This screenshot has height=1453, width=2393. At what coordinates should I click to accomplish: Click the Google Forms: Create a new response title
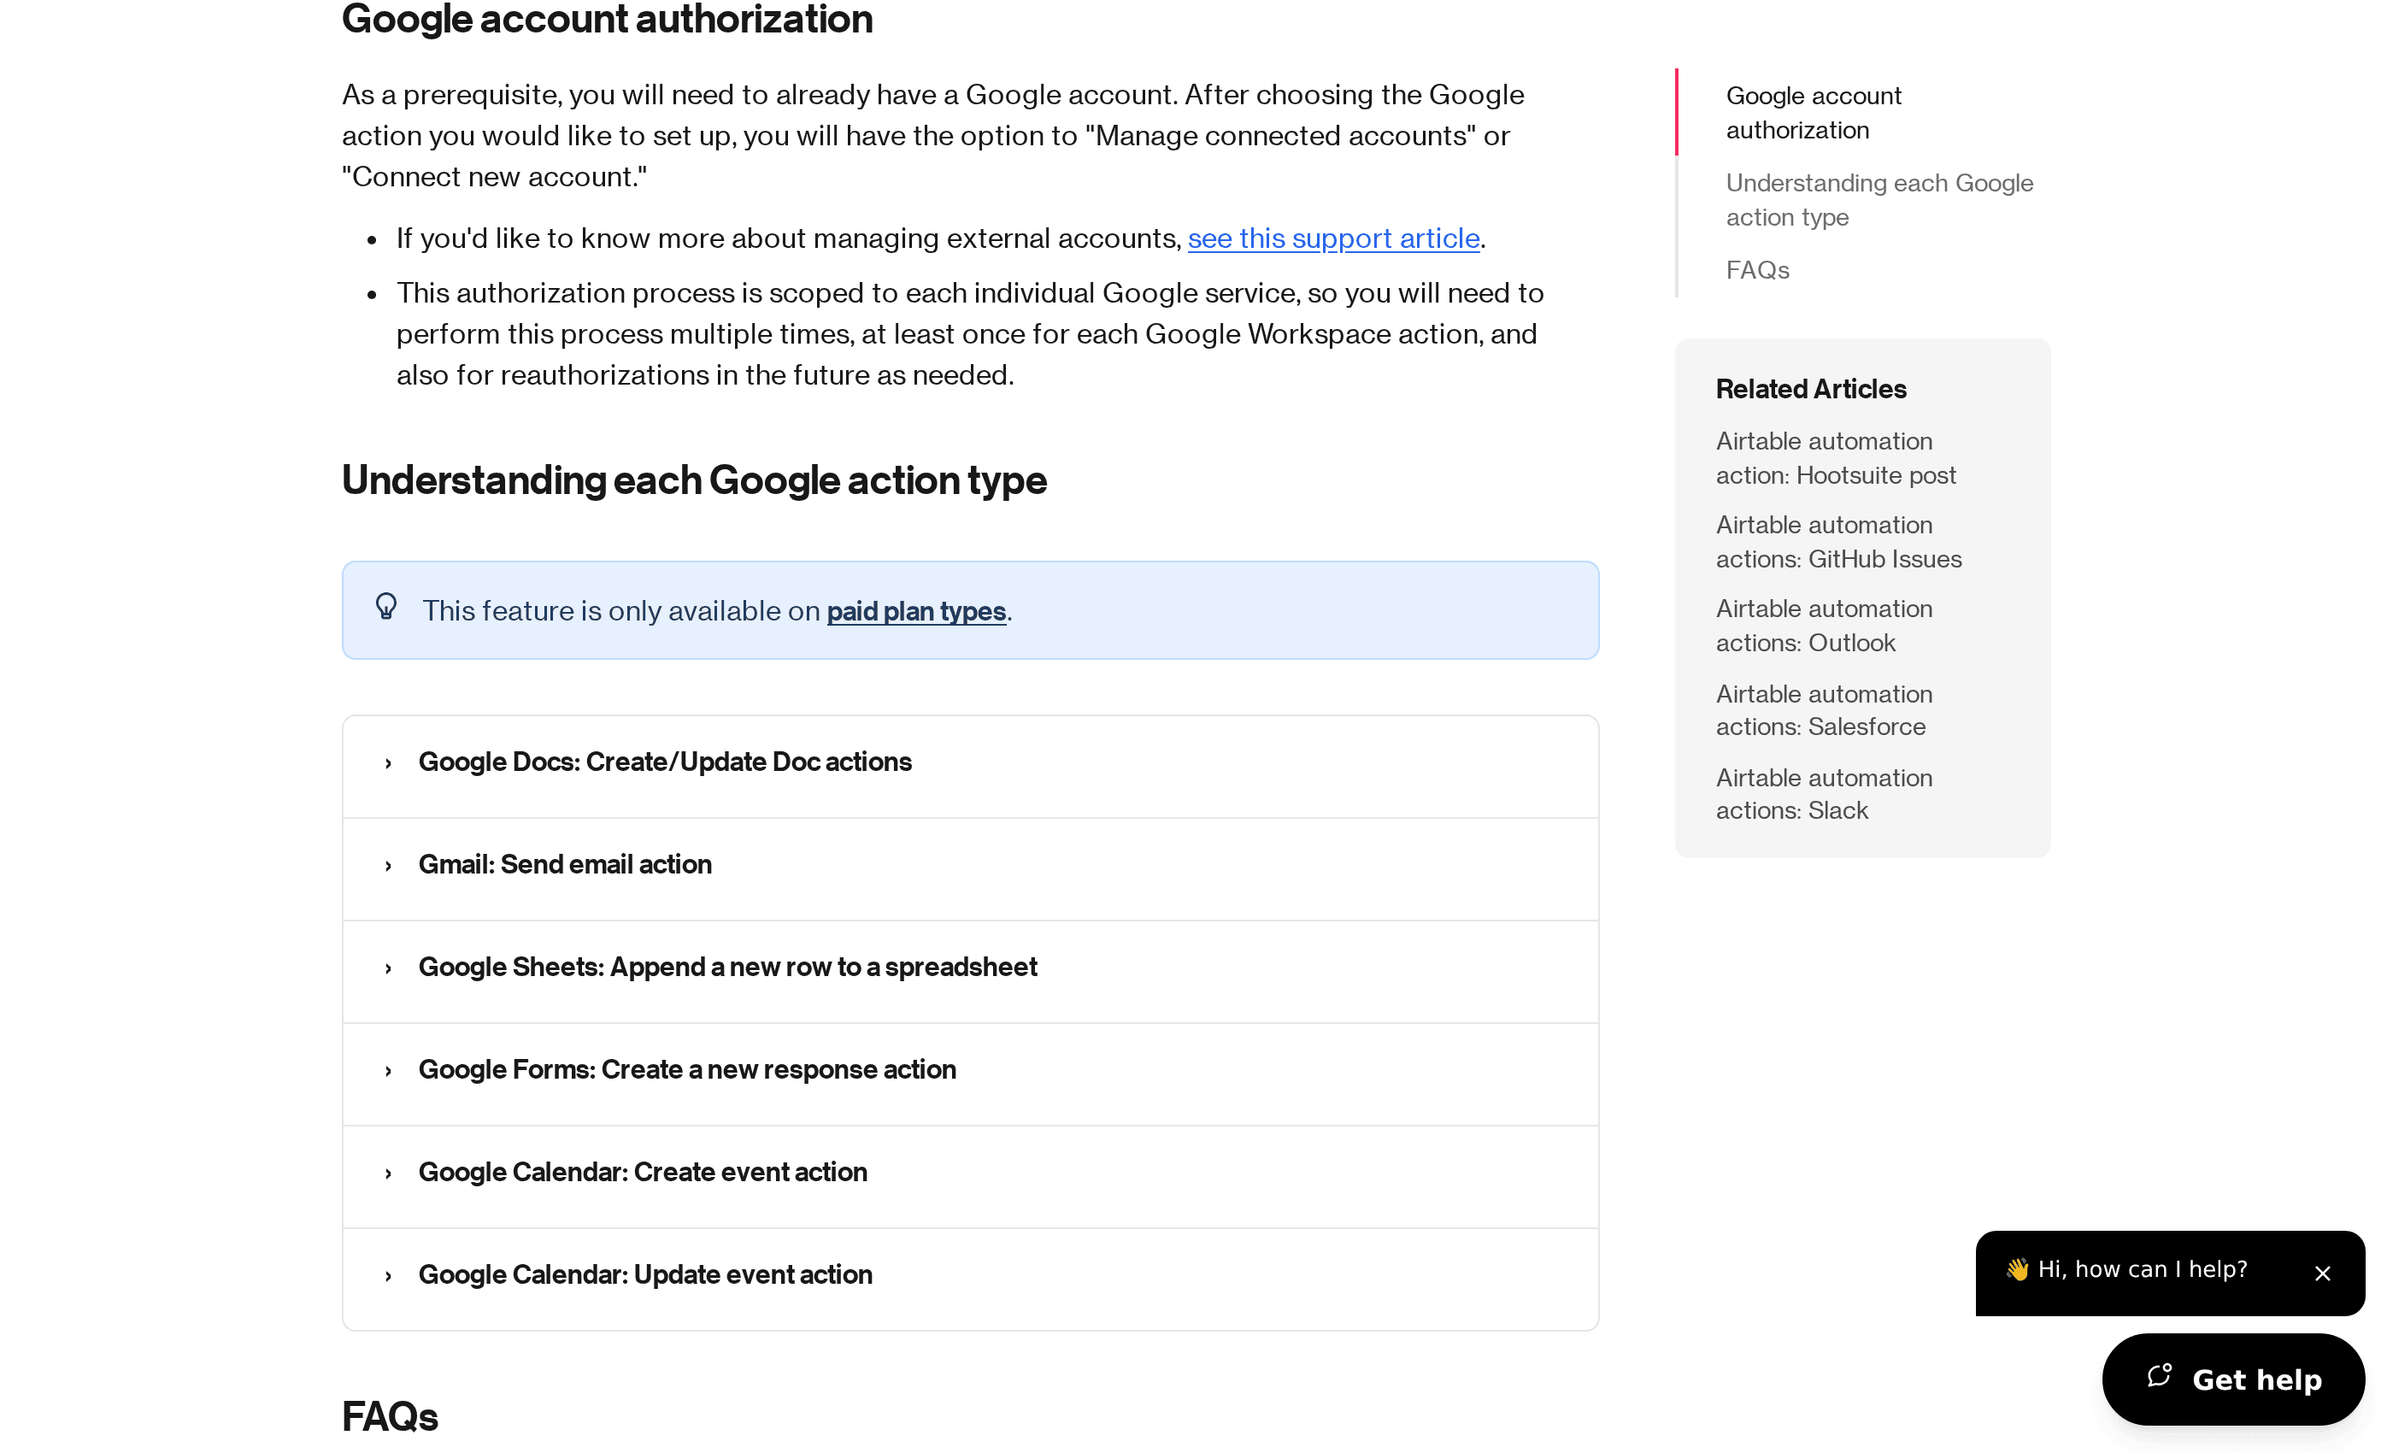(686, 1069)
